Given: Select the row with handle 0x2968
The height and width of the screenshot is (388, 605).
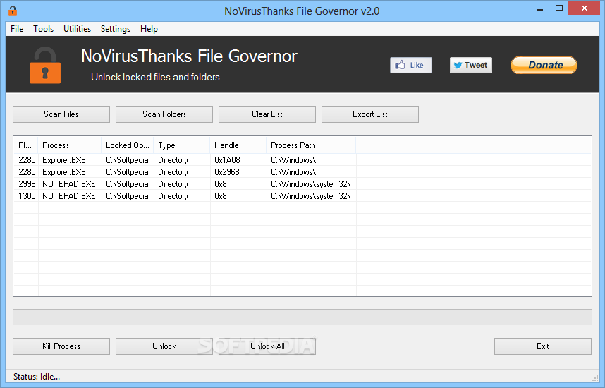Looking at the screenshot, I should tap(302, 172).
